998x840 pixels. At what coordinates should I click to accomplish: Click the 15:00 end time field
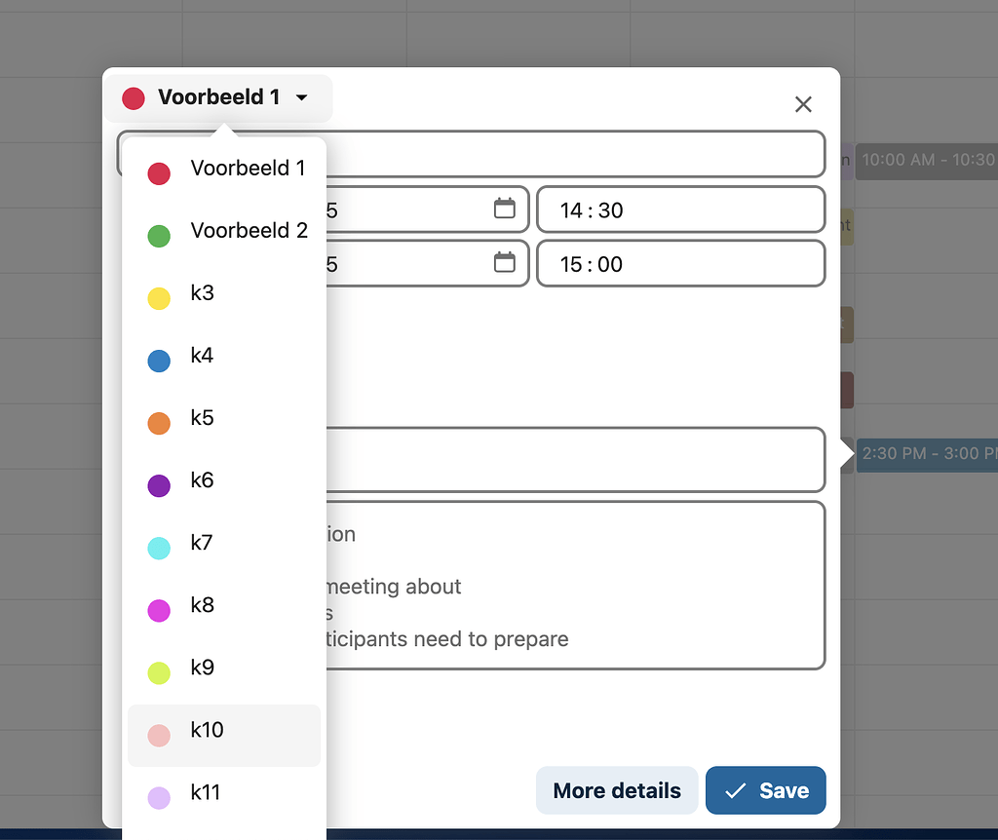tap(680, 263)
